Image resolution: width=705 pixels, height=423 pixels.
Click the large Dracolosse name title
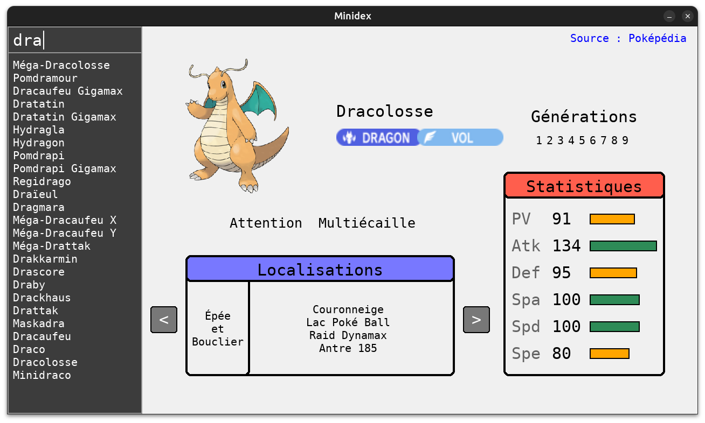[x=385, y=111]
